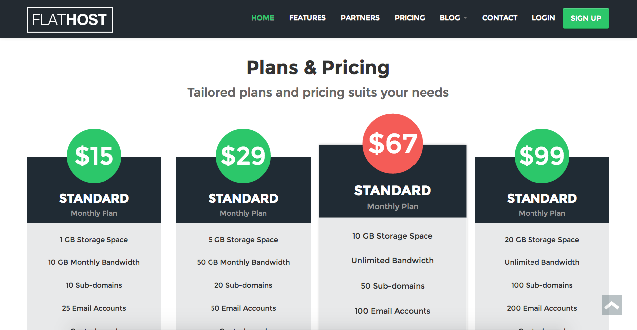Navigate to Partners section
The height and width of the screenshot is (330, 637).
click(360, 18)
